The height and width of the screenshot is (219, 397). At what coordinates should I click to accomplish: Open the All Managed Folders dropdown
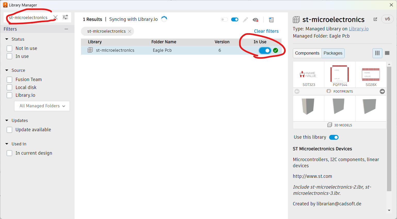click(42, 106)
